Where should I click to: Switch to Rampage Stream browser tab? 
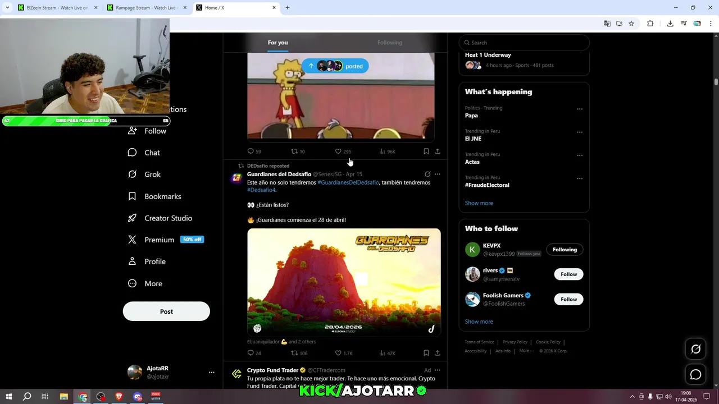(x=147, y=8)
